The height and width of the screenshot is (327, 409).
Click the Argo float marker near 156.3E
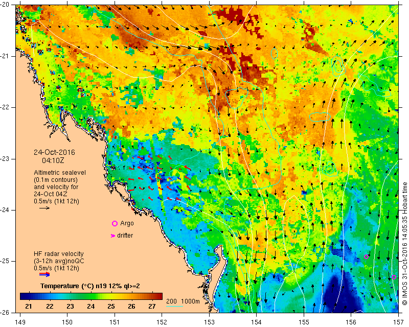(366, 256)
